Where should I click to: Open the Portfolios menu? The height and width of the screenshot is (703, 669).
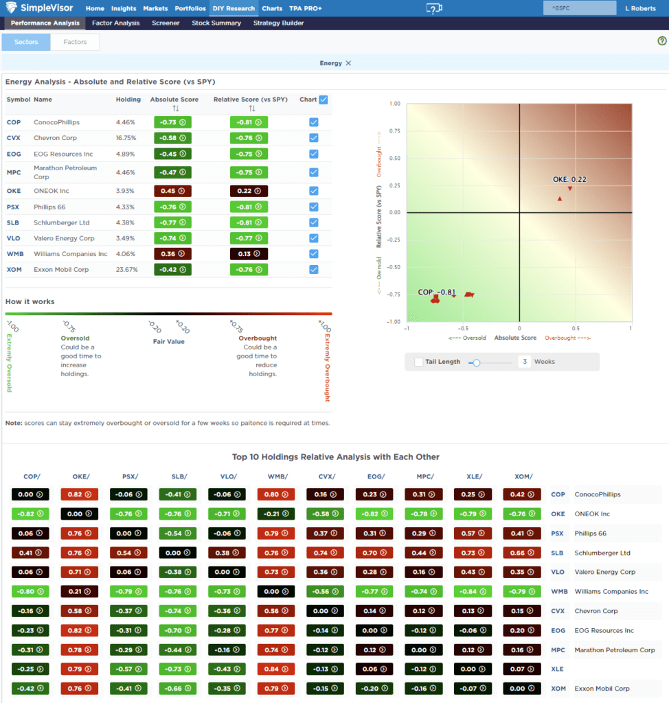[190, 8]
